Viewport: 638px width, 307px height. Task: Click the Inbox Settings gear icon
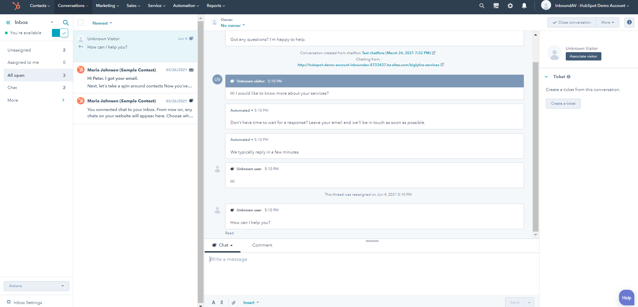[9, 302]
